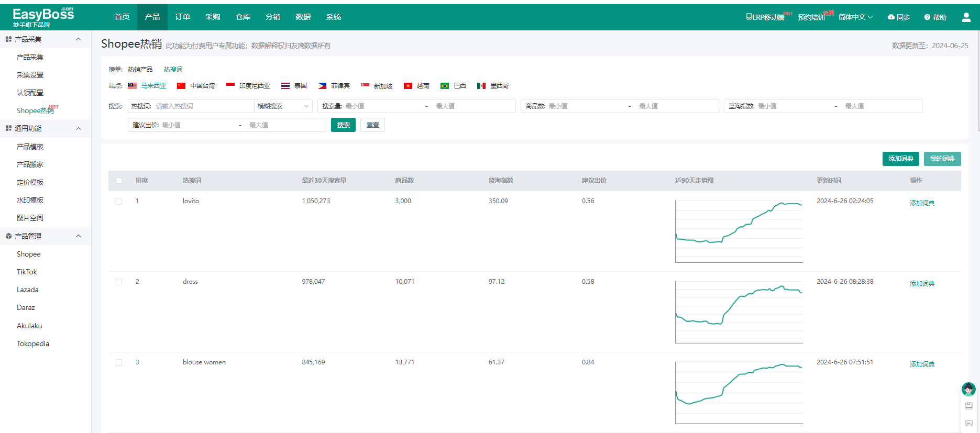
Task: Toggle the select-all header checkbox
Action: pos(119,181)
